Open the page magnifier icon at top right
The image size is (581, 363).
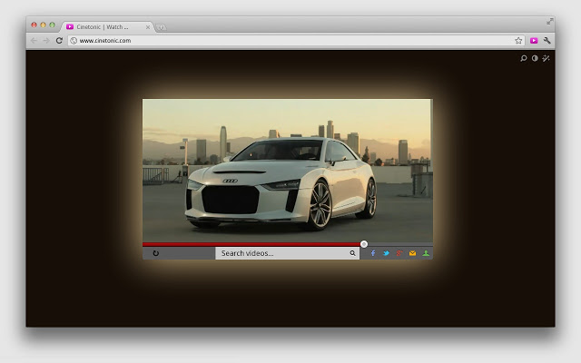[524, 58]
